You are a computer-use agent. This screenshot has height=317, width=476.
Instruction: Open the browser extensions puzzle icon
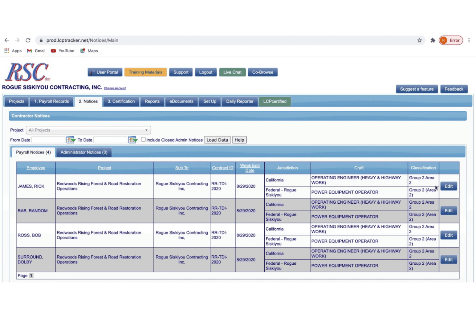[x=433, y=40]
